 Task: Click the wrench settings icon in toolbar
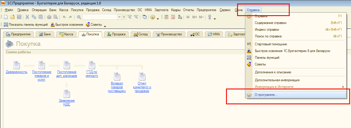(209, 17)
